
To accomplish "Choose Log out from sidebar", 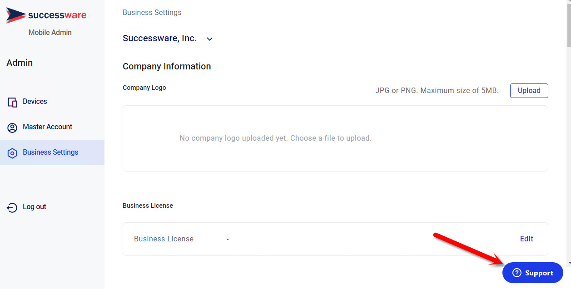I will click(x=35, y=207).
